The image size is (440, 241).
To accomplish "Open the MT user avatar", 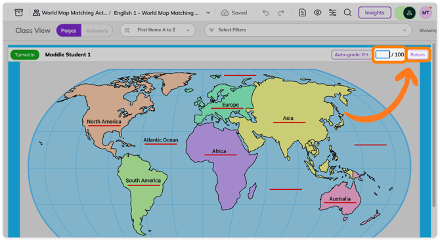I will coord(425,12).
